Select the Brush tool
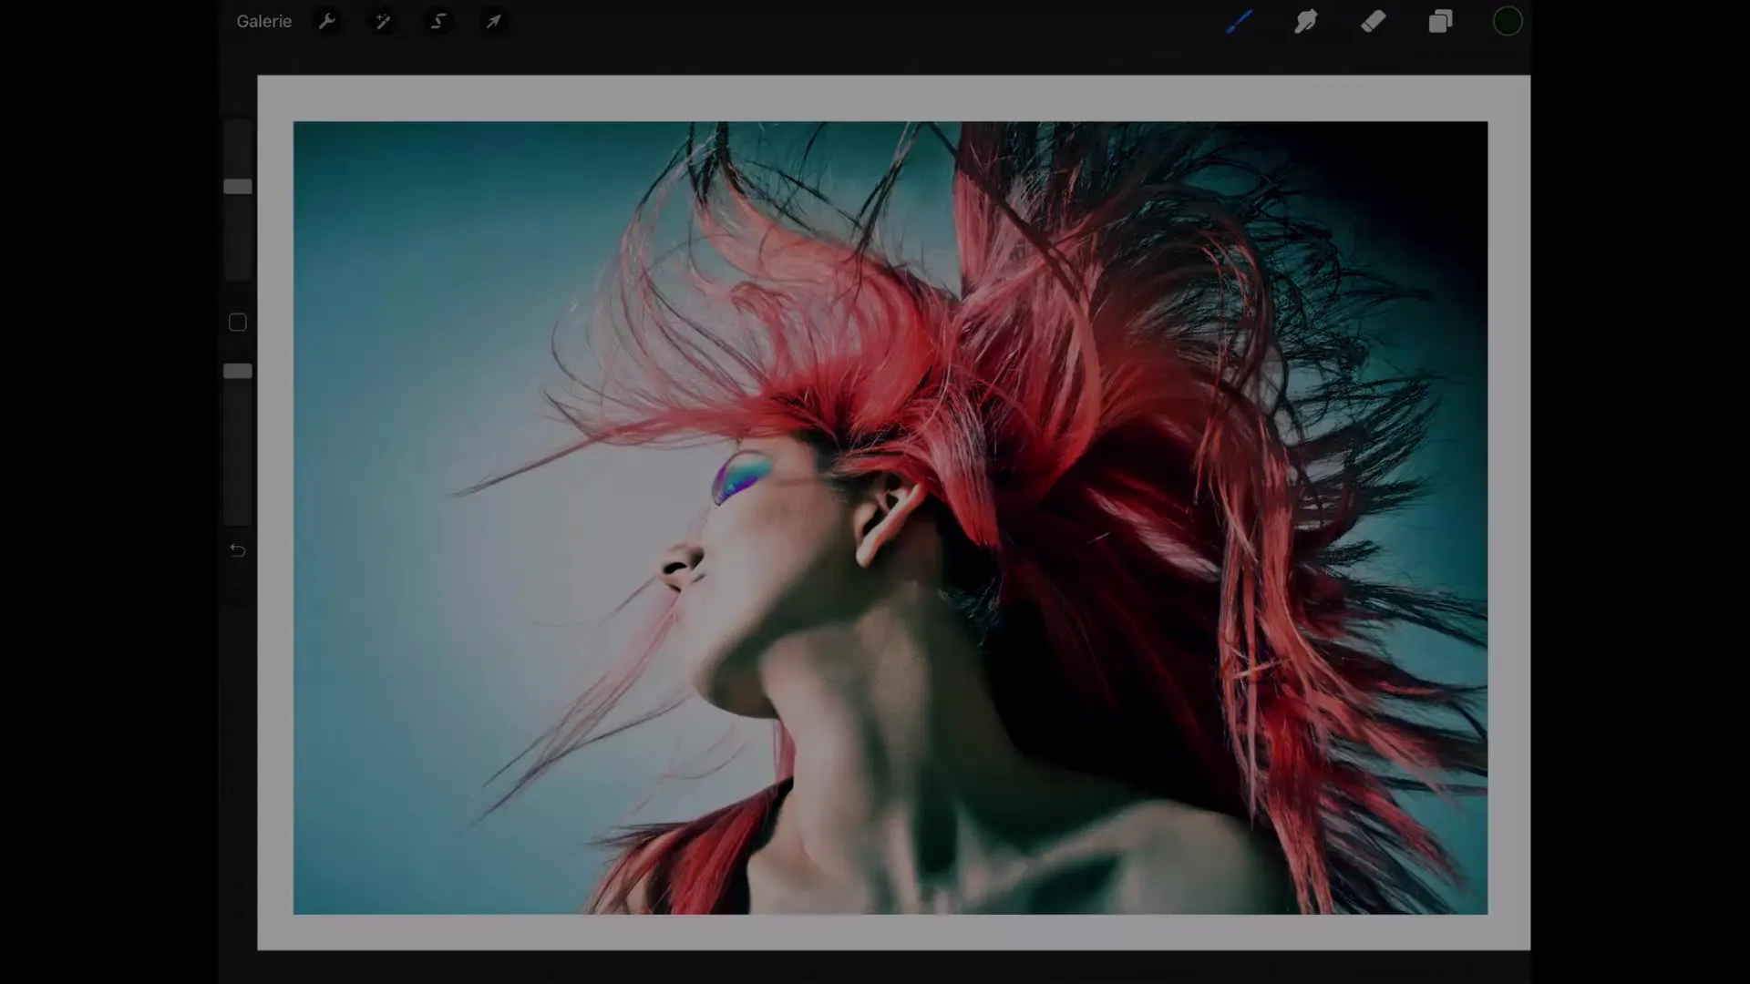Viewport: 1750px width, 984px height. (1239, 21)
